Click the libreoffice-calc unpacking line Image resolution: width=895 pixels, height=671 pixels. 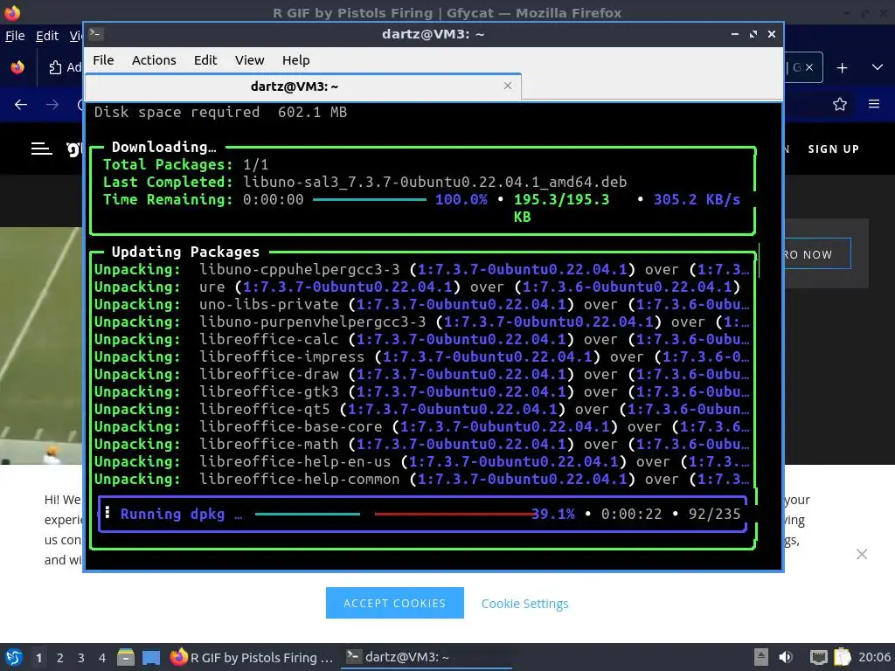(421, 340)
